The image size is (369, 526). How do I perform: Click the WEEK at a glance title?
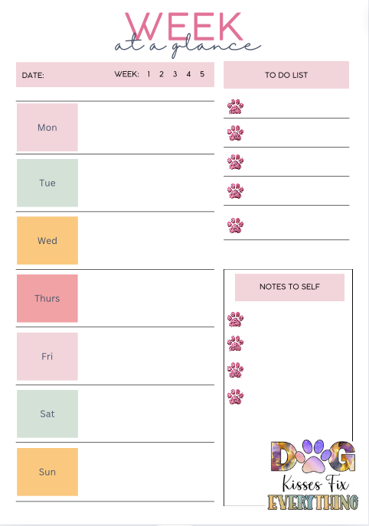[186, 34]
